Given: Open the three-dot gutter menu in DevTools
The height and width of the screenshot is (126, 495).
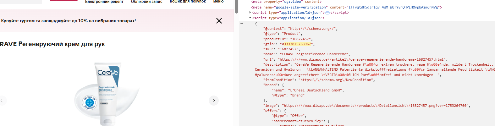Looking at the screenshot, I should point(241,23).
